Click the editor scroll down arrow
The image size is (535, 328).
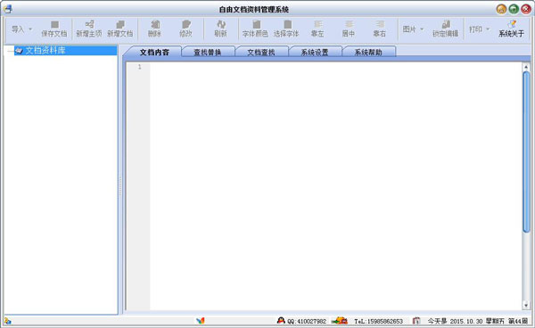(x=526, y=305)
